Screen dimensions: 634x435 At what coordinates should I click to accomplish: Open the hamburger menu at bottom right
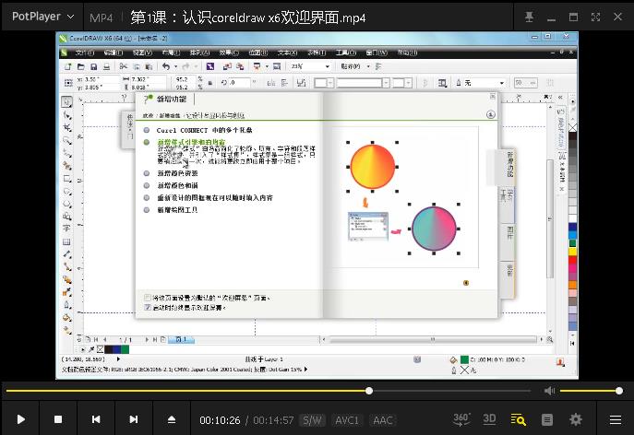click(x=616, y=419)
